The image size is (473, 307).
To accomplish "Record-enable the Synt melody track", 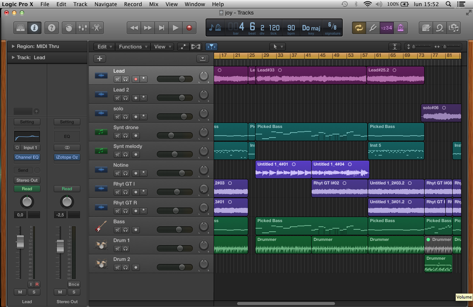I will (x=136, y=154).
